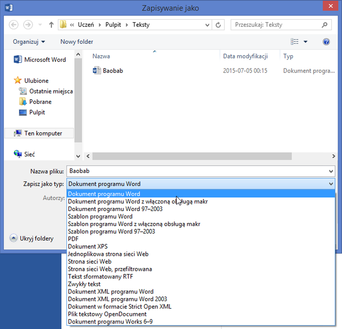
Task: Open Pulpit in the navigation pane
Action: [x=32, y=112]
